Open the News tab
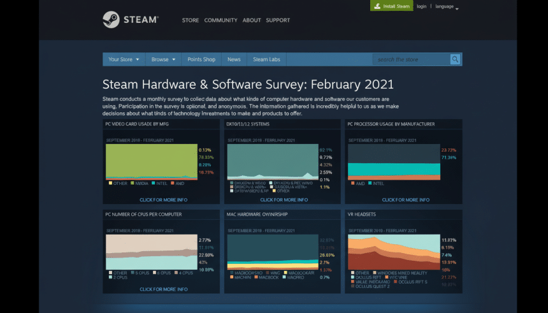Viewport: 548px width, 313px height. pyautogui.click(x=234, y=59)
